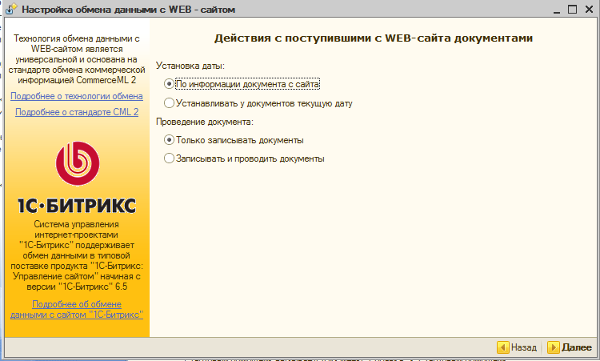Click the '1С·БИТРИКС' wordmark text
600x361 pixels.
click(77, 206)
